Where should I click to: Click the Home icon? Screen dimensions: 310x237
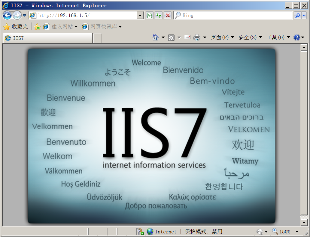155,37
